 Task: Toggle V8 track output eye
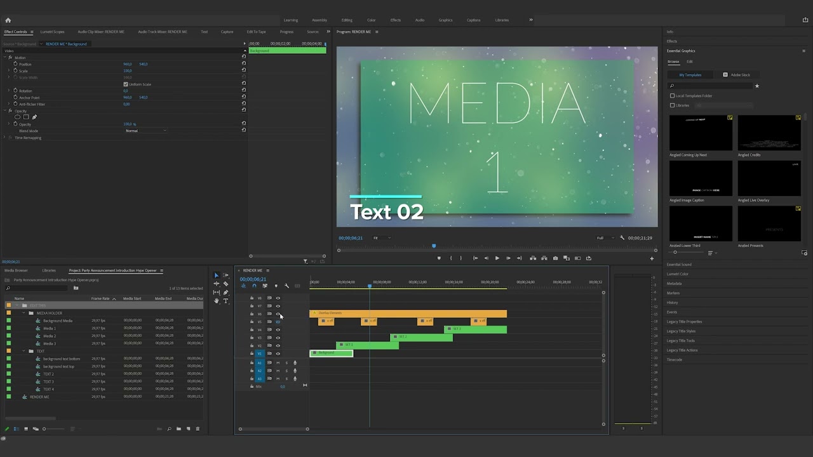278,298
